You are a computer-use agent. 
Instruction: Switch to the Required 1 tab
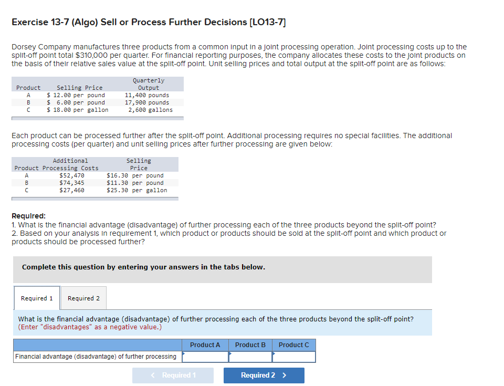point(37,298)
